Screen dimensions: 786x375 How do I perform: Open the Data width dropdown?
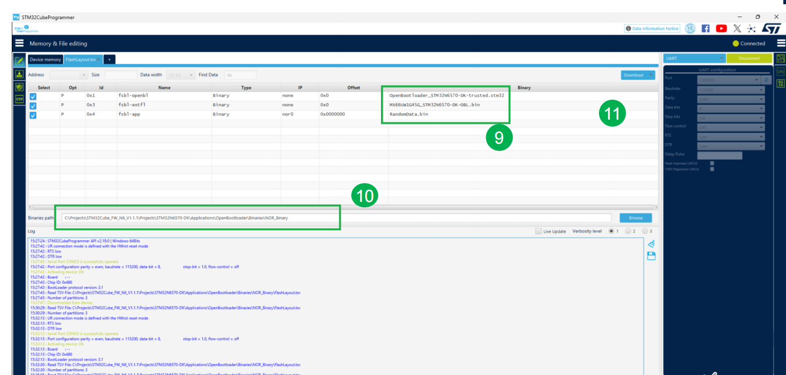pos(181,75)
